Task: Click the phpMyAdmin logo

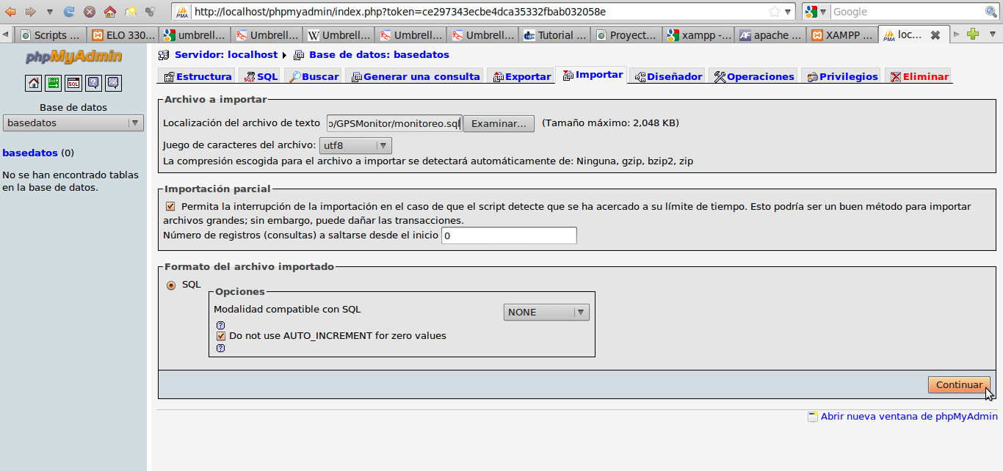Action: [x=73, y=57]
